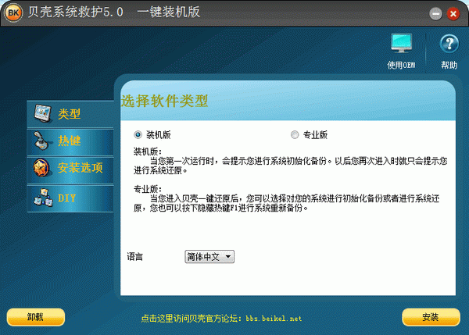Minimize the window with the grey button
The height and width of the screenshot is (335, 469).
[435, 14]
